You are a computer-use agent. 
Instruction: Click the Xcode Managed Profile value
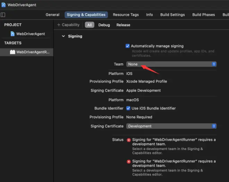[146, 81]
